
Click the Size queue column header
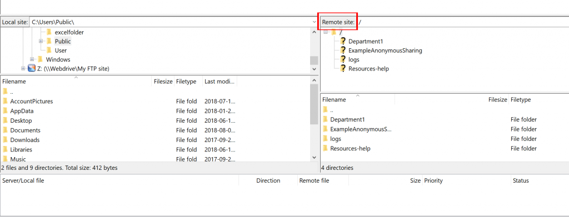(x=386, y=180)
